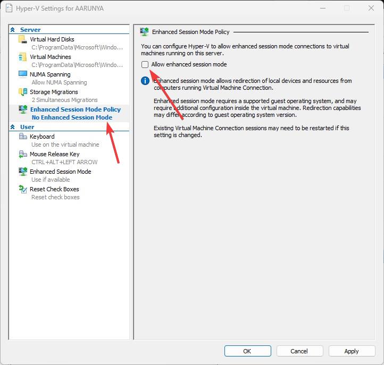Click 'No Enhanced Session Mode' status text
Image resolution: width=384 pixels, height=365 pixels.
click(72, 117)
